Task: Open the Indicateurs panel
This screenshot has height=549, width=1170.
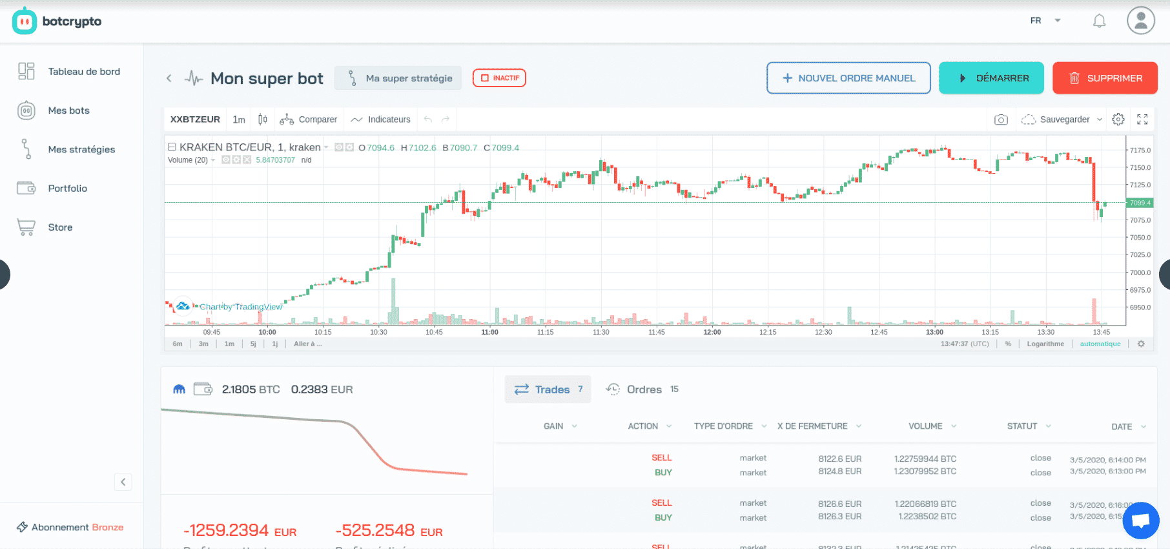Action: pyautogui.click(x=380, y=119)
